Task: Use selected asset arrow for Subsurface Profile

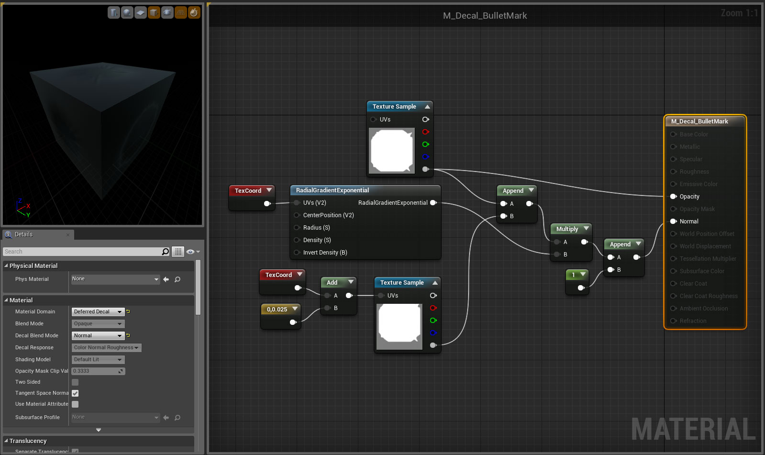Action: tap(166, 418)
